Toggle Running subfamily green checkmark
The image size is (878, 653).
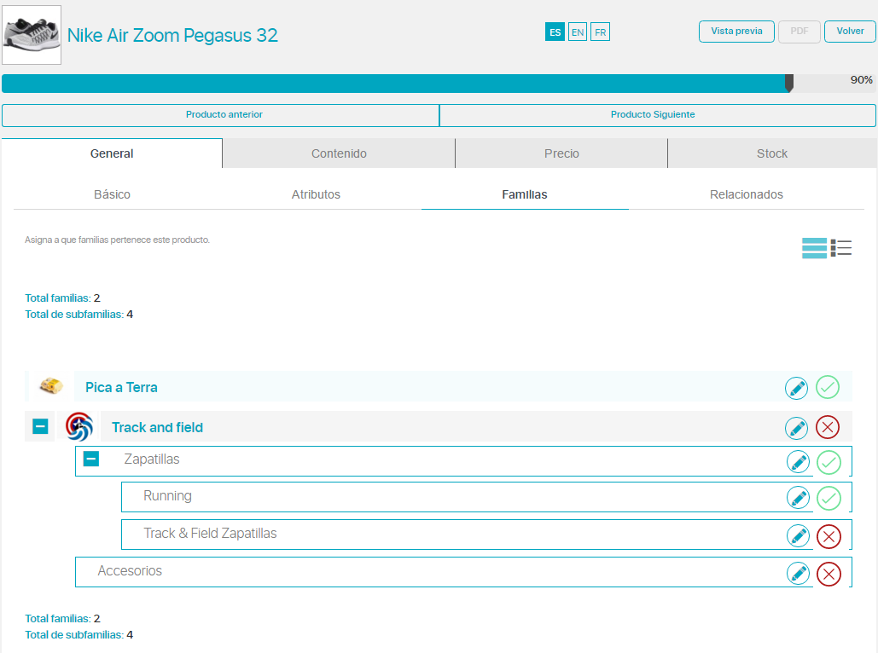(829, 498)
